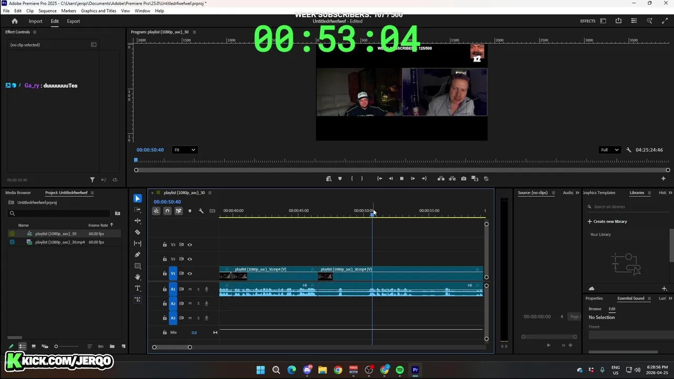Select the Razor tool
Viewport: 674px width, 379px height.
[x=137, y=232]
